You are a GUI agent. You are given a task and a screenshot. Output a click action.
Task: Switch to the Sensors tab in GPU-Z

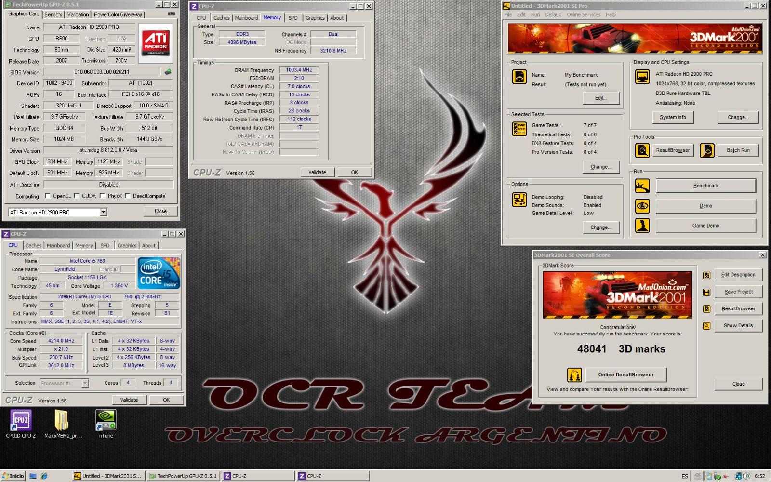pos(53,14)
